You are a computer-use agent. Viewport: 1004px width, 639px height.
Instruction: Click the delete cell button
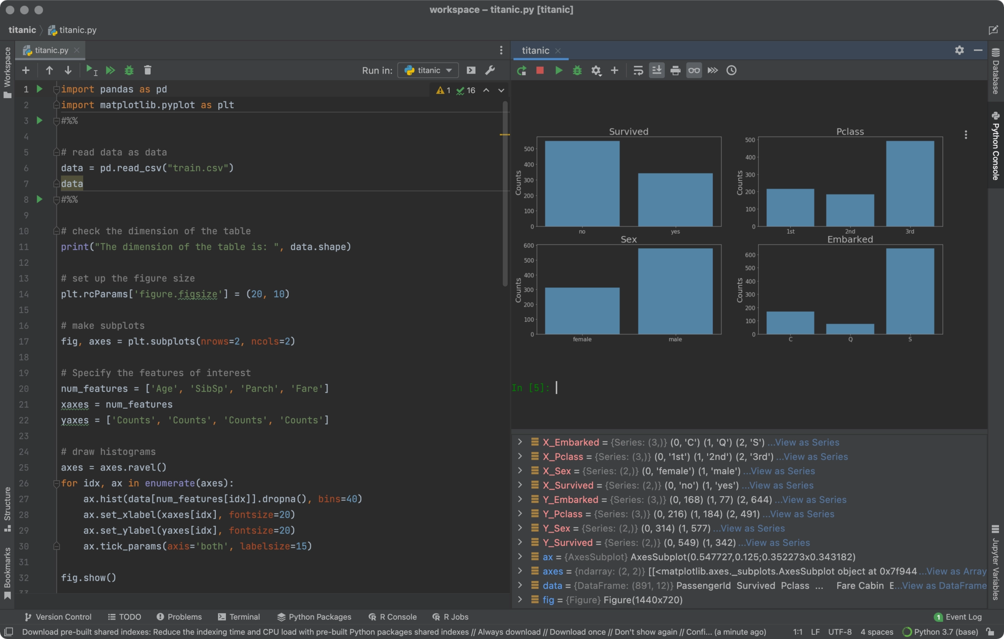(x=148, y=70)
